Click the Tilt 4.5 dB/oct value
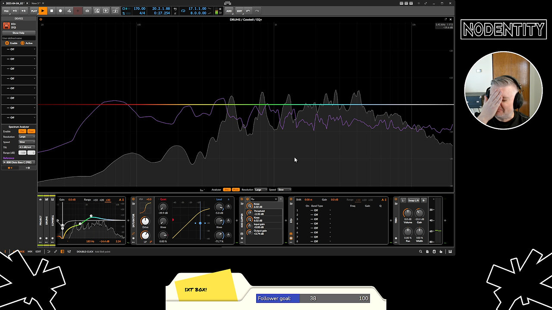 [27, 147]
